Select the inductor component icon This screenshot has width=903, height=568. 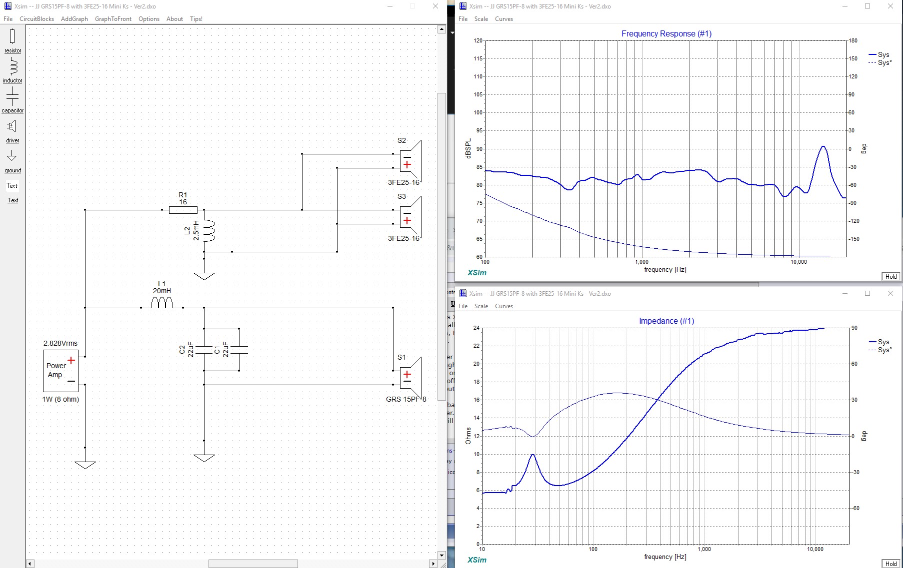click(x=13, y=66)
